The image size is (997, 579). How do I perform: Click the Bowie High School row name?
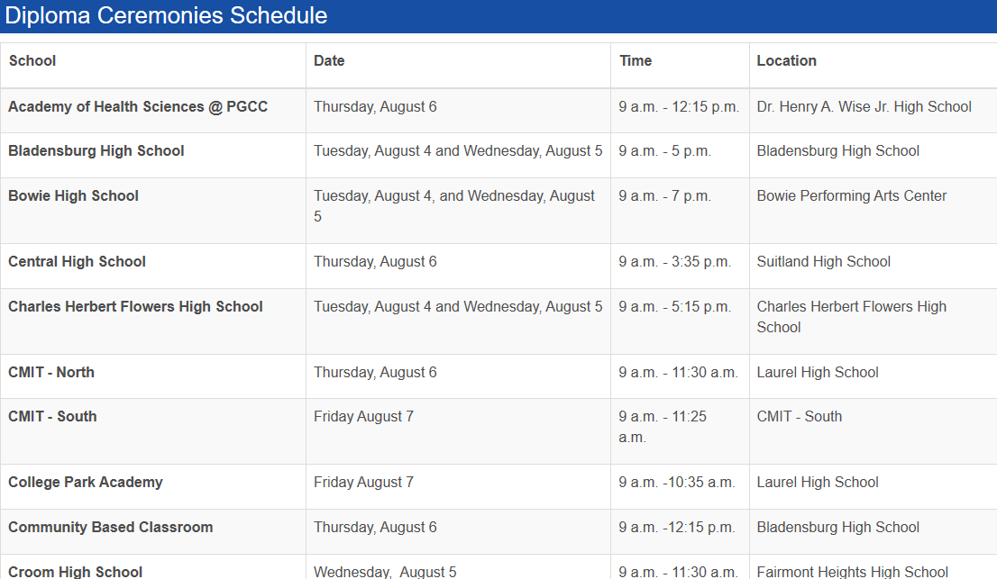(74, 196)
